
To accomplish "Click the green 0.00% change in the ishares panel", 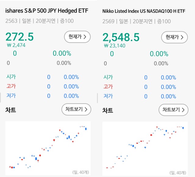I will pyautogui.click(x=62, y=53).
